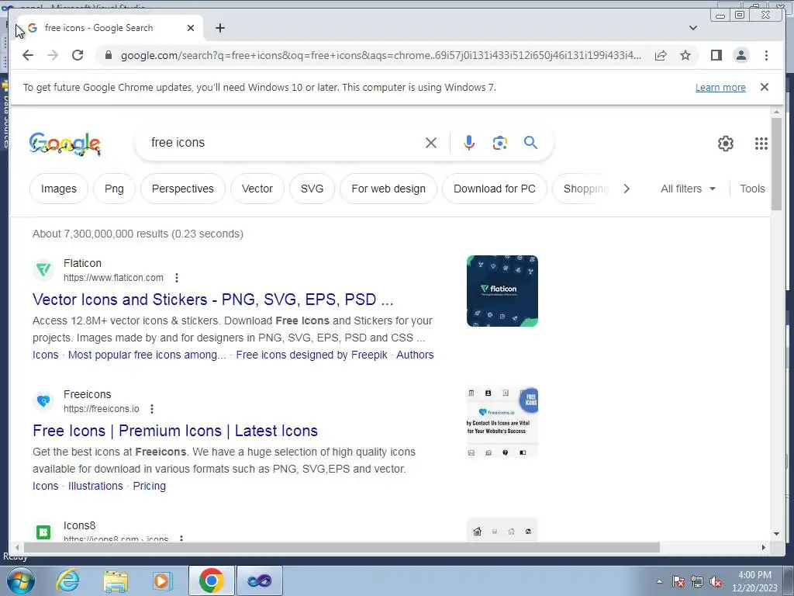Open the Chrome three-dot menu
The width and height of the screenshot is (794, 596).
point(766,55)
